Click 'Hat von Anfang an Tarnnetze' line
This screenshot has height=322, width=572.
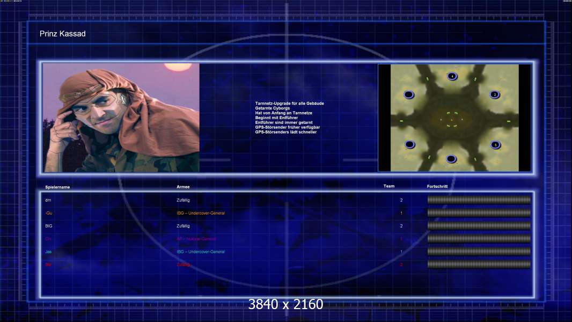click(283, 113)
